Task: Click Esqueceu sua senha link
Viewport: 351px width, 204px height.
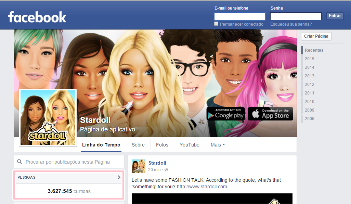Action: point(291,24)
